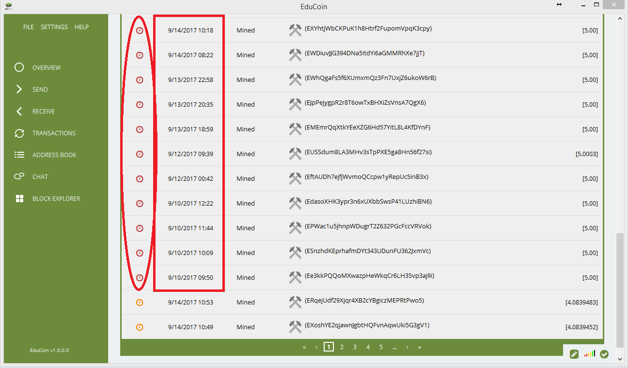Click the amount [4.0839483]

(581, 302)
